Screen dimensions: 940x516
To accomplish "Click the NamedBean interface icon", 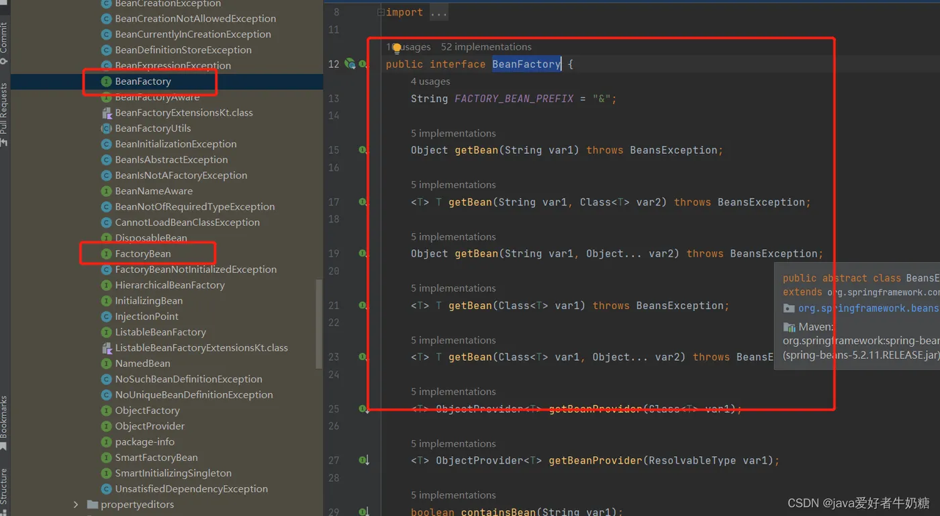I will click(x=106, y=363).
